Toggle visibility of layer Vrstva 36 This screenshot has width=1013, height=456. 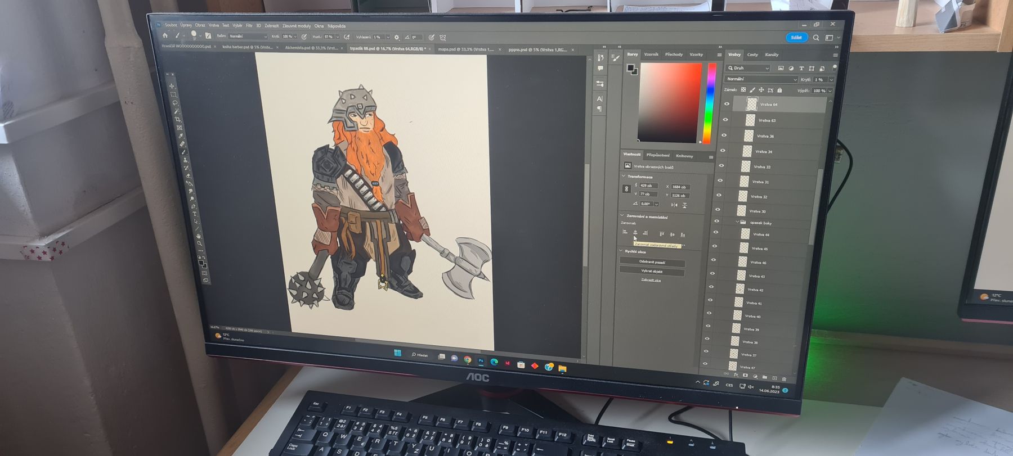coord(724,136)
